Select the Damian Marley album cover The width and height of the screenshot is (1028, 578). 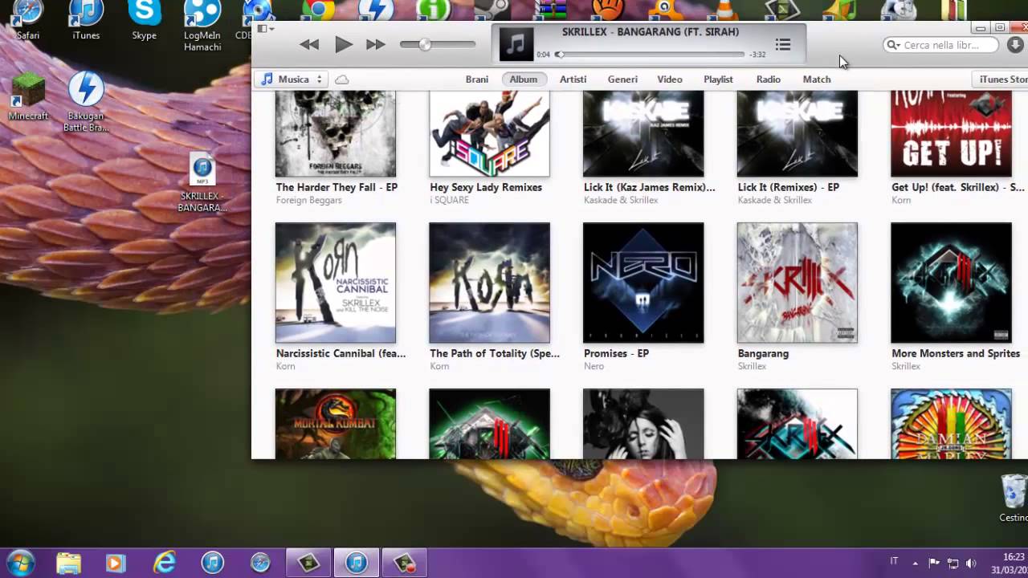pyautogui.click(x=951, y=424)
